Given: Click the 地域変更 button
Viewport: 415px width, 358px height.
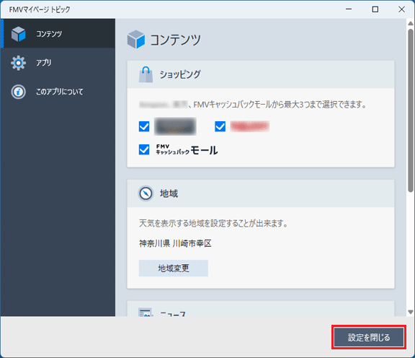Looking at the screenshot, I should 174,268.
